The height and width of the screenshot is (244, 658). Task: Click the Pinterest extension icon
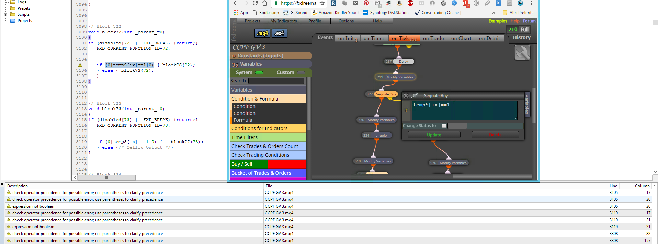pos(366,3)
